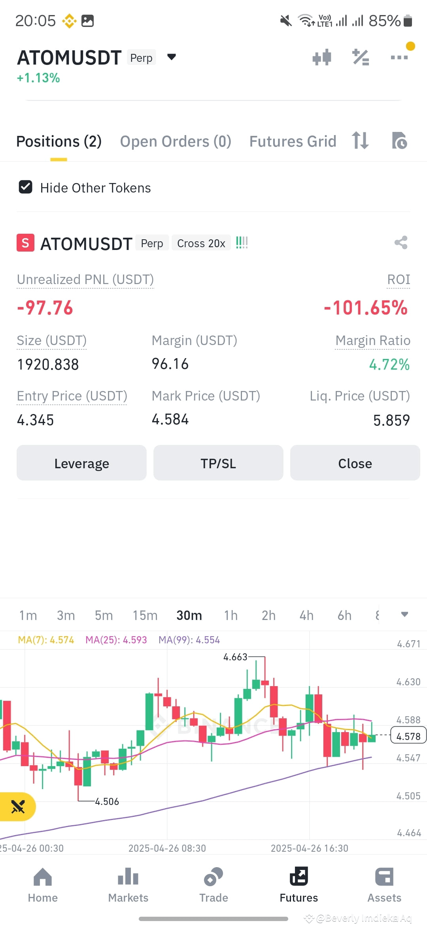Uncheck the Hide Other Tokens checkbox
This screenshot has height=927, width=427.
point(26,187)
